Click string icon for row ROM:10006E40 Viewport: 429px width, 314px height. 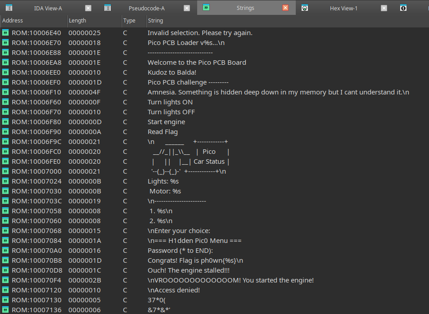5,33
